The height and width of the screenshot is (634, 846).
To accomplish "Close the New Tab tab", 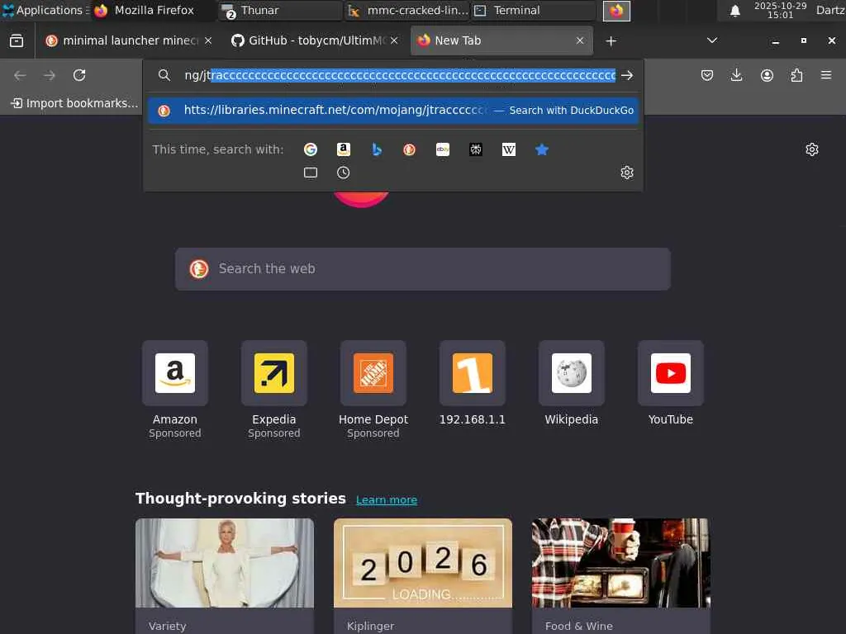I will pyautogui.click(x=580, y=40).
